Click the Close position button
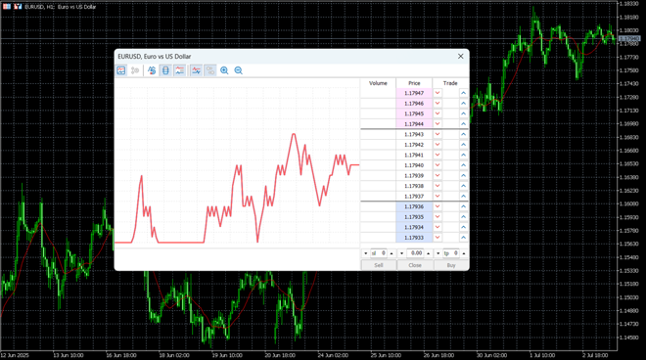This screenshot has width=646, height=360. coord(415,265)
